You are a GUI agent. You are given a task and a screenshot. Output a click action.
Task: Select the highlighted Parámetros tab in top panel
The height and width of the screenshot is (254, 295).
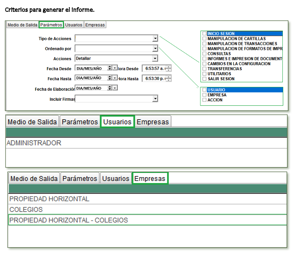[x=51, y=25]
